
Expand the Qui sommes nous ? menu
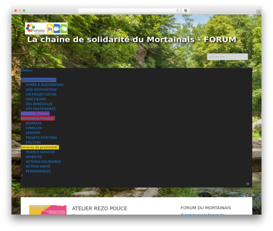[38, 80]
